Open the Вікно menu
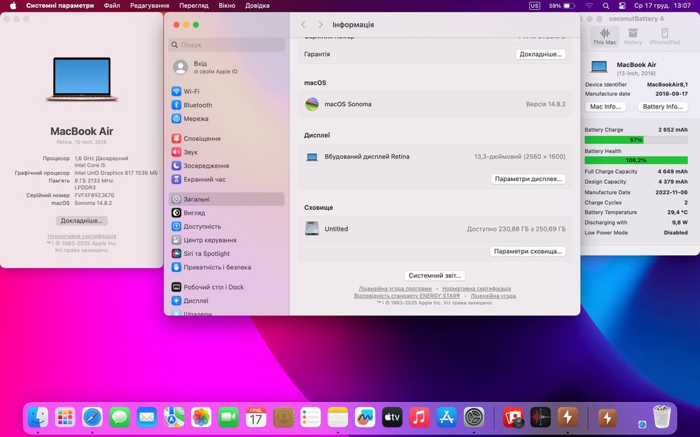 [227, 6]
